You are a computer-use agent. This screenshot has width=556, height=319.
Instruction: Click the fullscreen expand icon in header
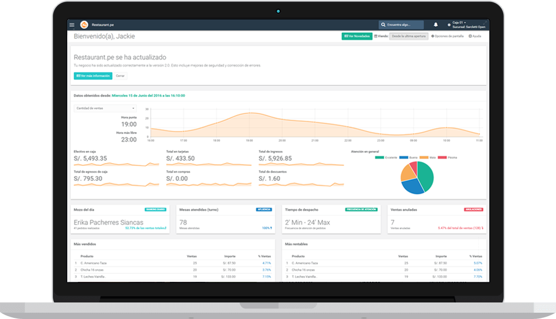click(x=485, y=23)
